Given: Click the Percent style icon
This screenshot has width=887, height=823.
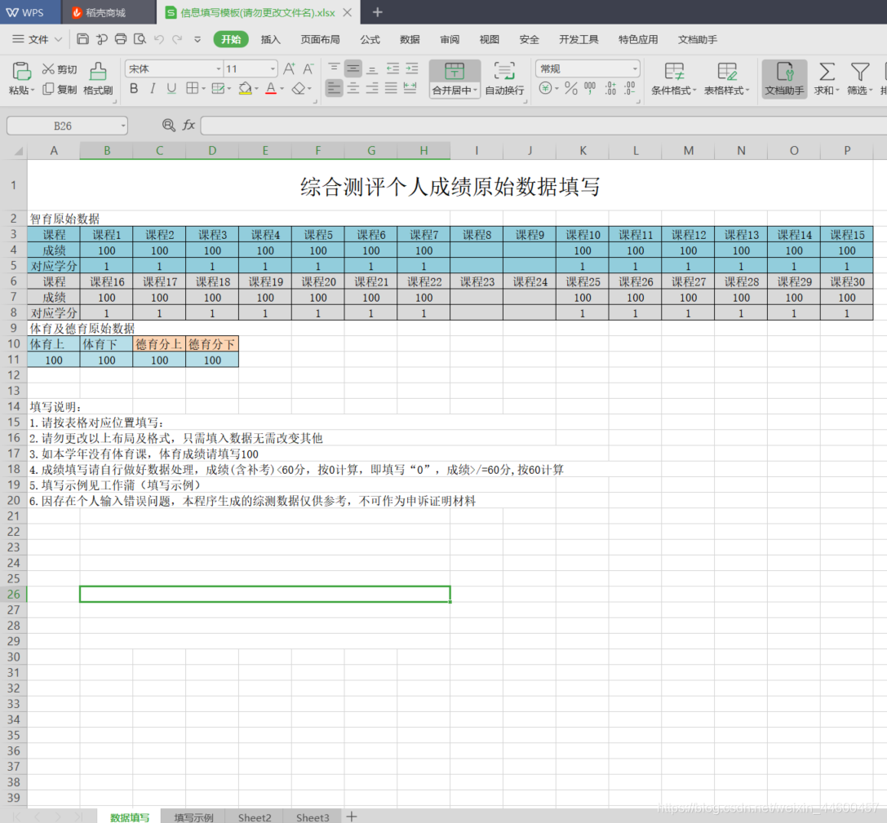Looking at the screenshot, I should coord(570,88).
